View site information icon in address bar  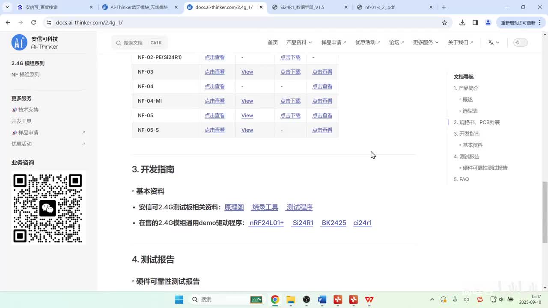pyautogui.click(x=48, y=23)
